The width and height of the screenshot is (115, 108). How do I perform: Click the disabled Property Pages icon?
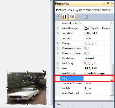point(86,17)
